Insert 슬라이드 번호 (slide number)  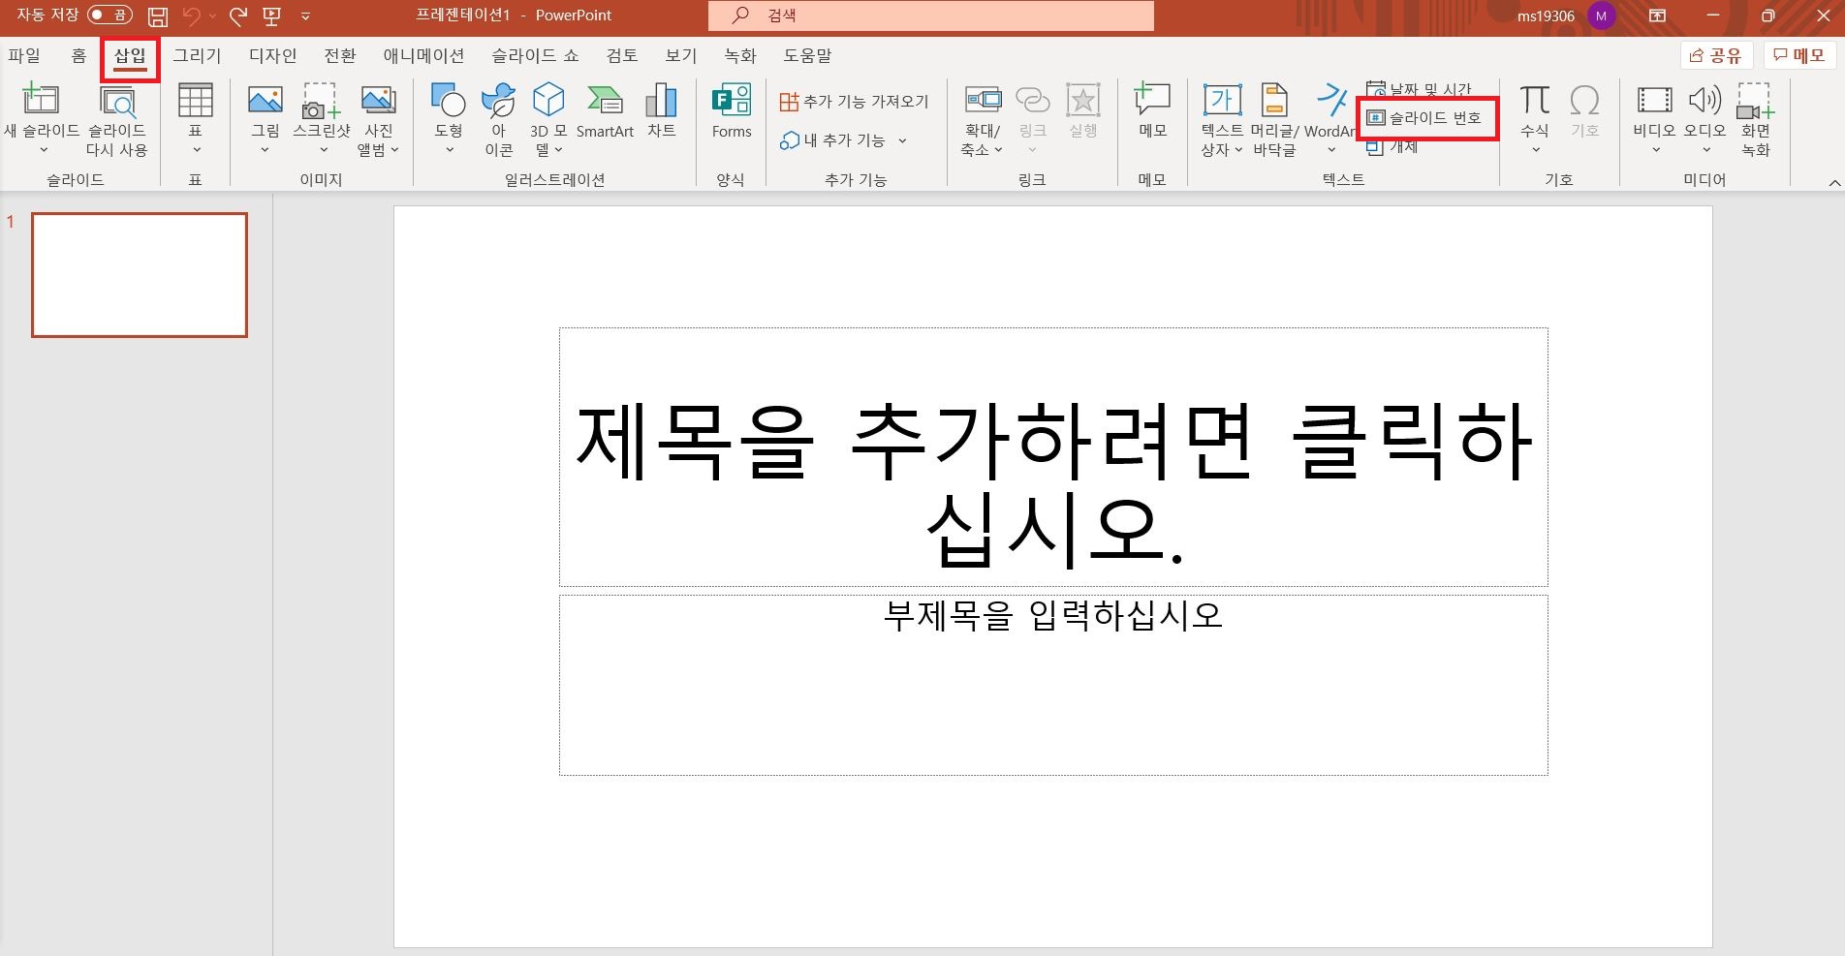[x=1427, y=118]
